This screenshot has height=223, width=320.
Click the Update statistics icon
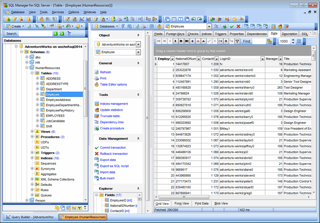[x=97, y=110]
